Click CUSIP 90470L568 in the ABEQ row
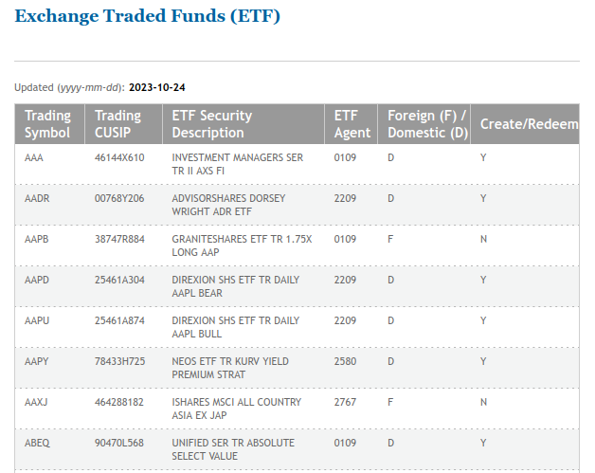 coord(119,443)
